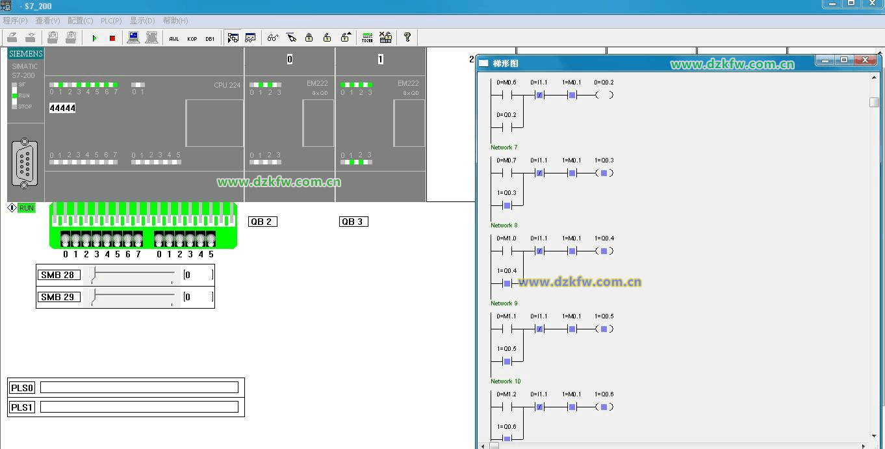Click the SMB 28 analog slider
The height and width of the screenshot is (449, 885).
(x=133, y=275)
